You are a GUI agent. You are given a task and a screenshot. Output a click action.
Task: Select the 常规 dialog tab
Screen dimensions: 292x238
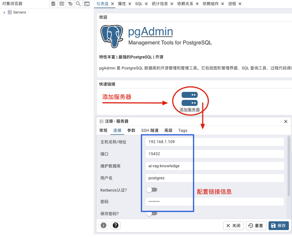point(103,130)
